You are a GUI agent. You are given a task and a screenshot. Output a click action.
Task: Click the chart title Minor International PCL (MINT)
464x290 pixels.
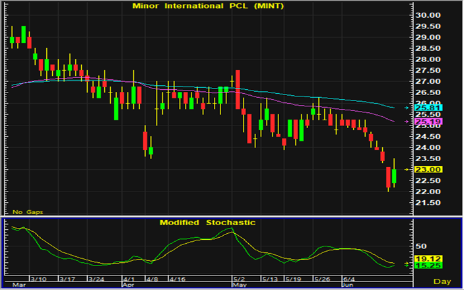pos(208,6)
